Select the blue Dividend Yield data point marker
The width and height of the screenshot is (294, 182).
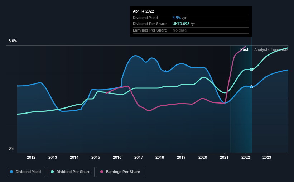[252, 87]
